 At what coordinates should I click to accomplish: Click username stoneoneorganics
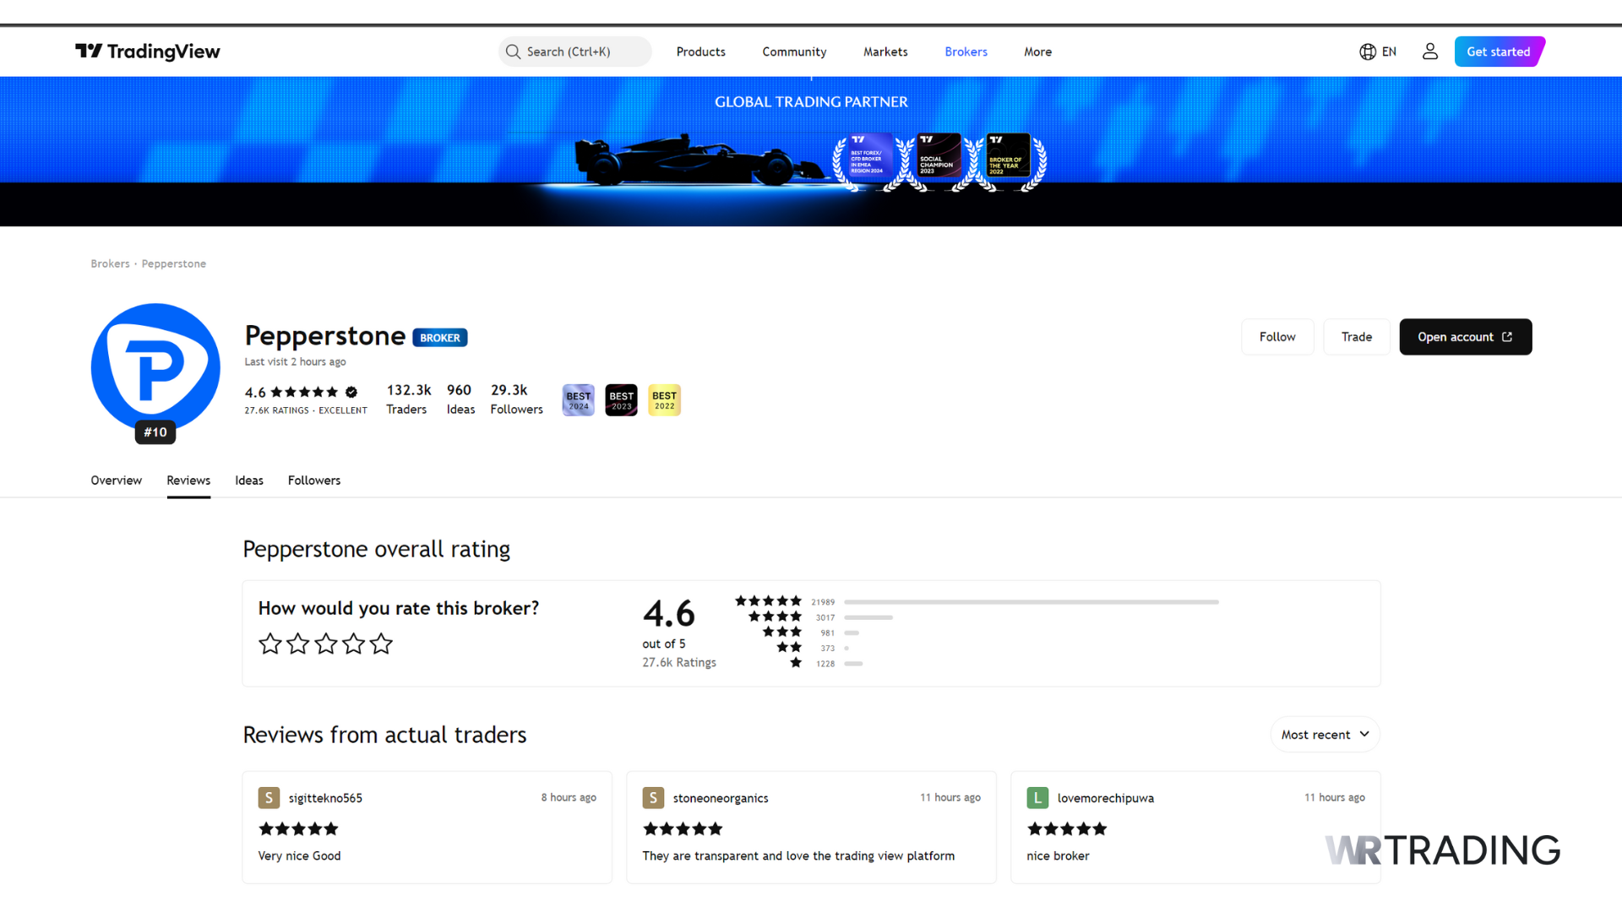tap(721, 798)
